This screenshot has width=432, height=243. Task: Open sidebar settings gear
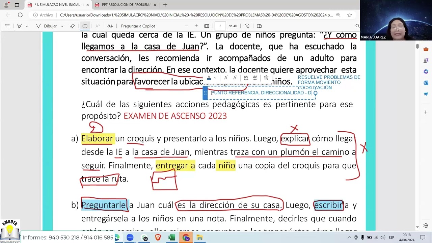(426, 225)
